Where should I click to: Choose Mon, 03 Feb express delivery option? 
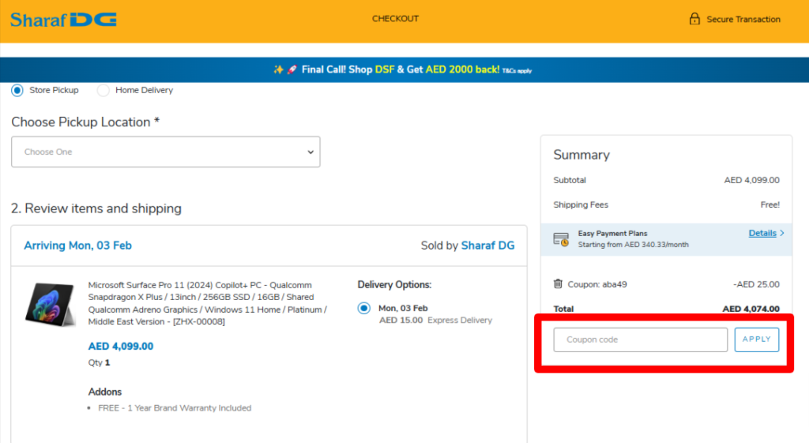(363, 309)
